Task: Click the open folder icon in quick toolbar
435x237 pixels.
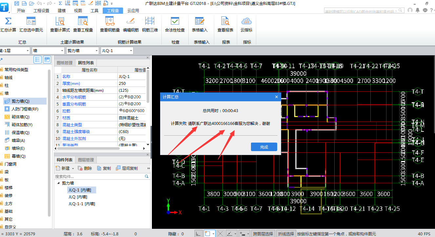Action: point(31,3)
